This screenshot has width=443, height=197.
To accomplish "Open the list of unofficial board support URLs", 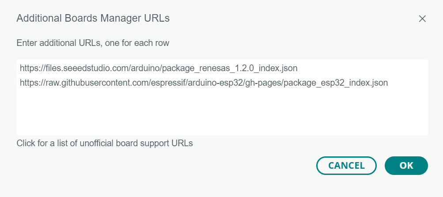I will click(x=105, y=143).
